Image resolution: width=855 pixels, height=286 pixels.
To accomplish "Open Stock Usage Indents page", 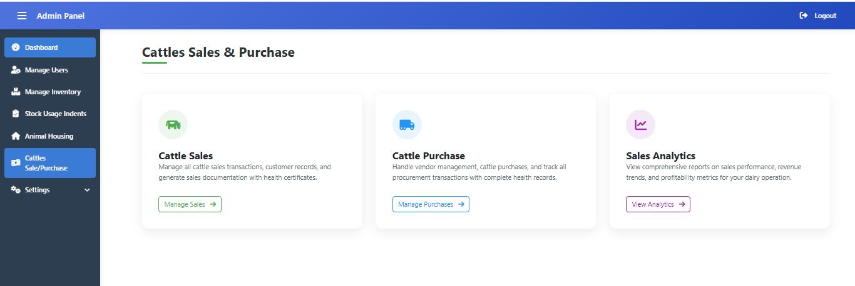I will click(55, 114).
